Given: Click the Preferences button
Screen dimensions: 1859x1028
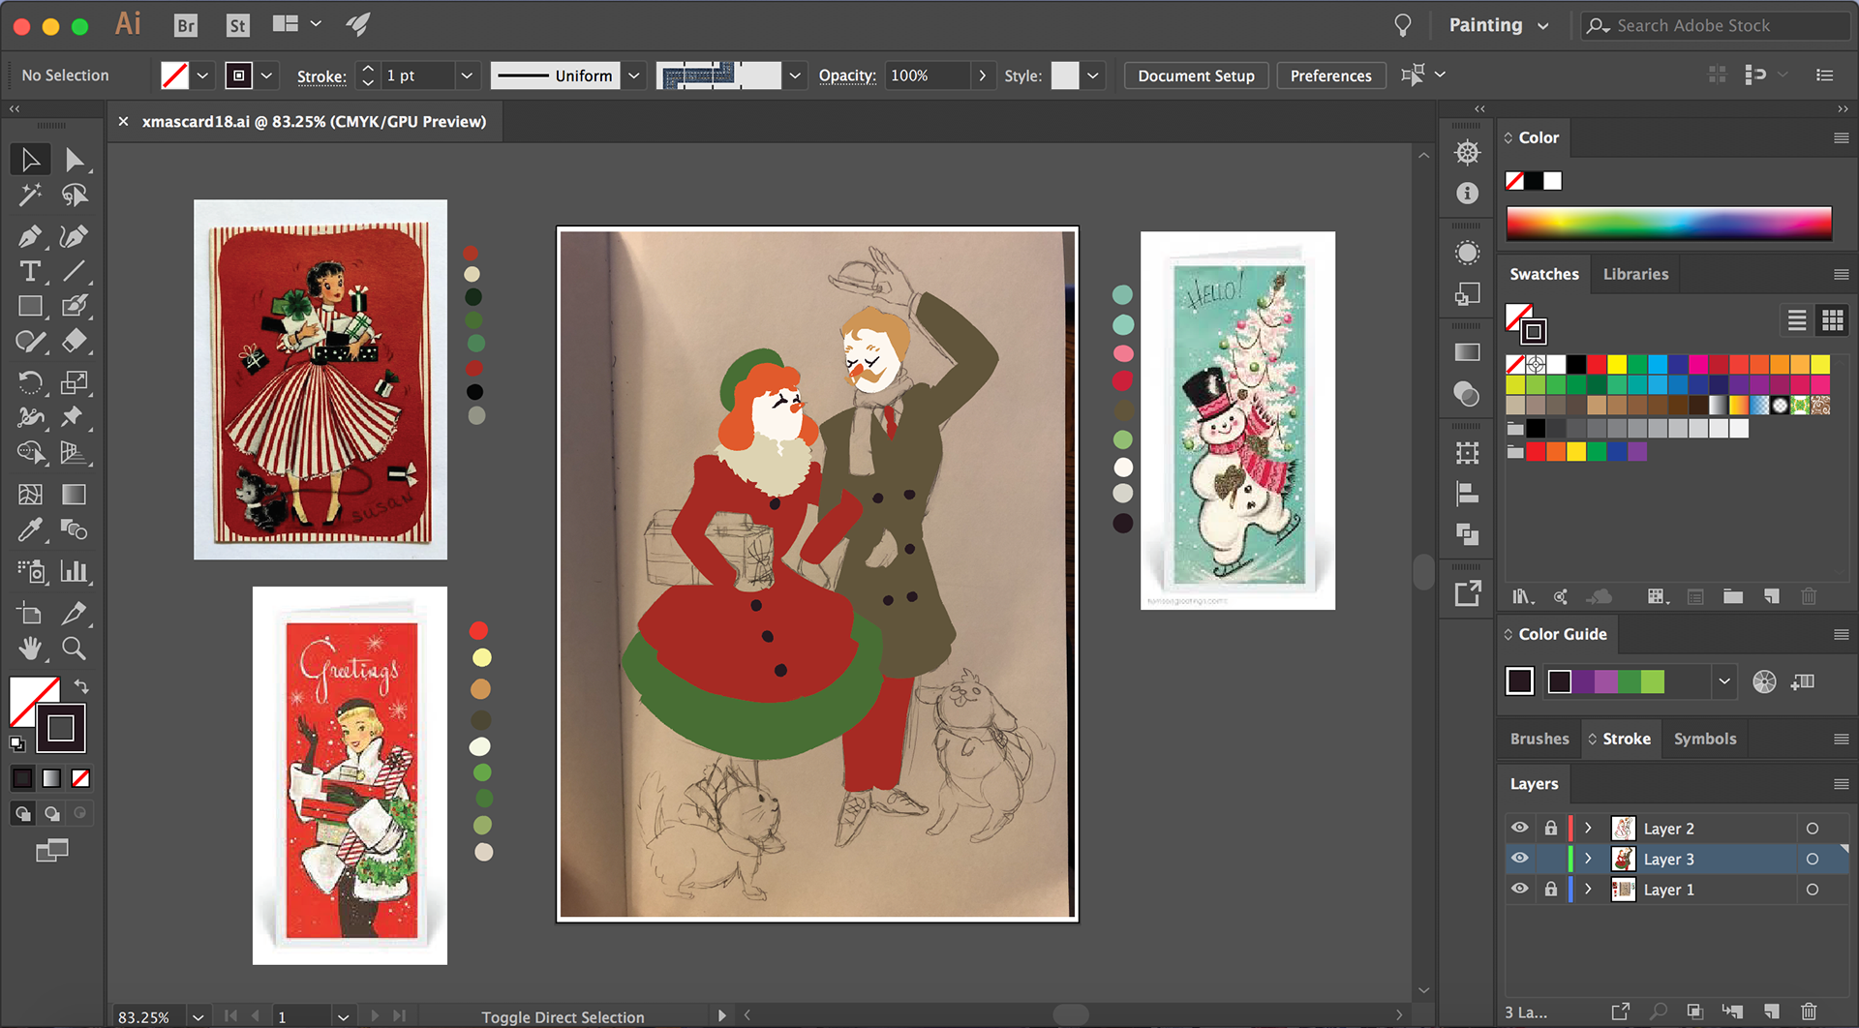Looking at the screenshot, I should (1330, 76).
